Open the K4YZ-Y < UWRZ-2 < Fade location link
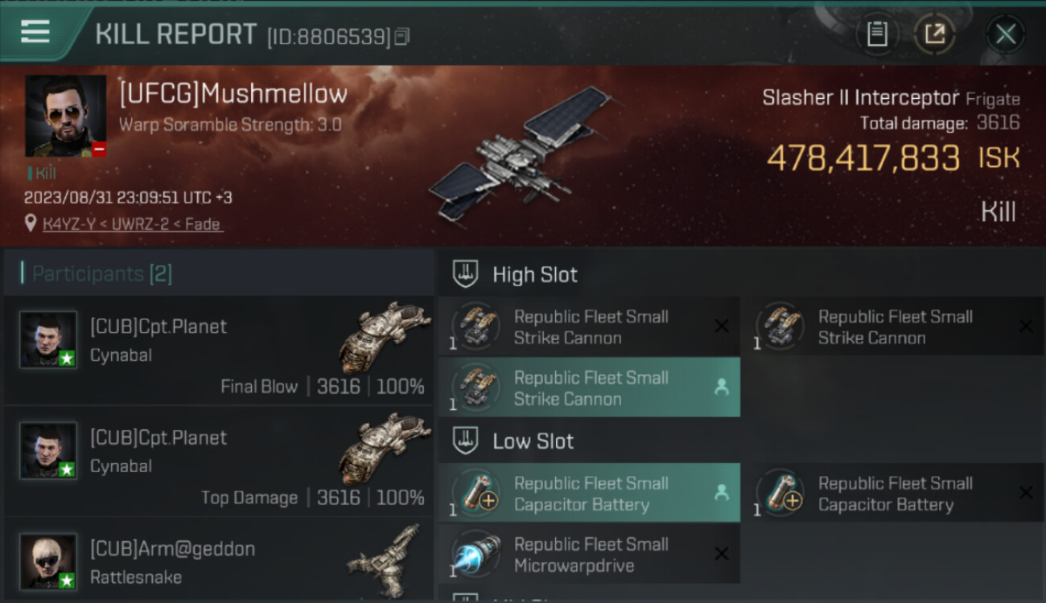Screen dimensions: 1046x603 coord(133,224)
